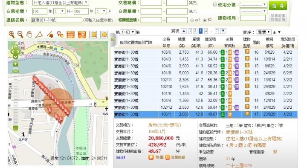307x168 pixels.
Task: Click the end year input field
Action: pyautogui.click(x=81, y=12)
